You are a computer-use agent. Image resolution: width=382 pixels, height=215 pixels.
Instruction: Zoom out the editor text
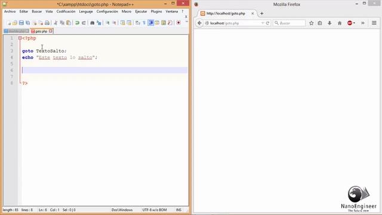tap(114, 23)
